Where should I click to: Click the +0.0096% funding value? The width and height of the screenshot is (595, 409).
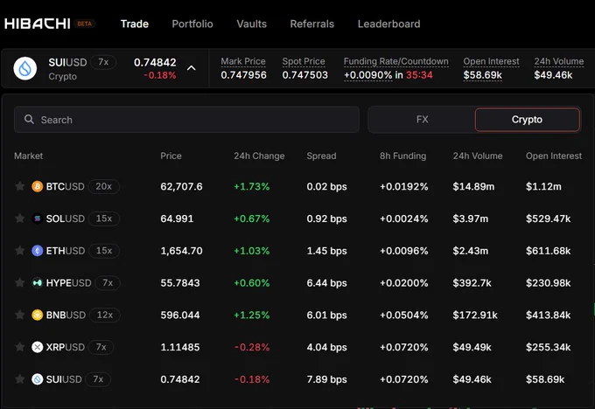(403, 251)
